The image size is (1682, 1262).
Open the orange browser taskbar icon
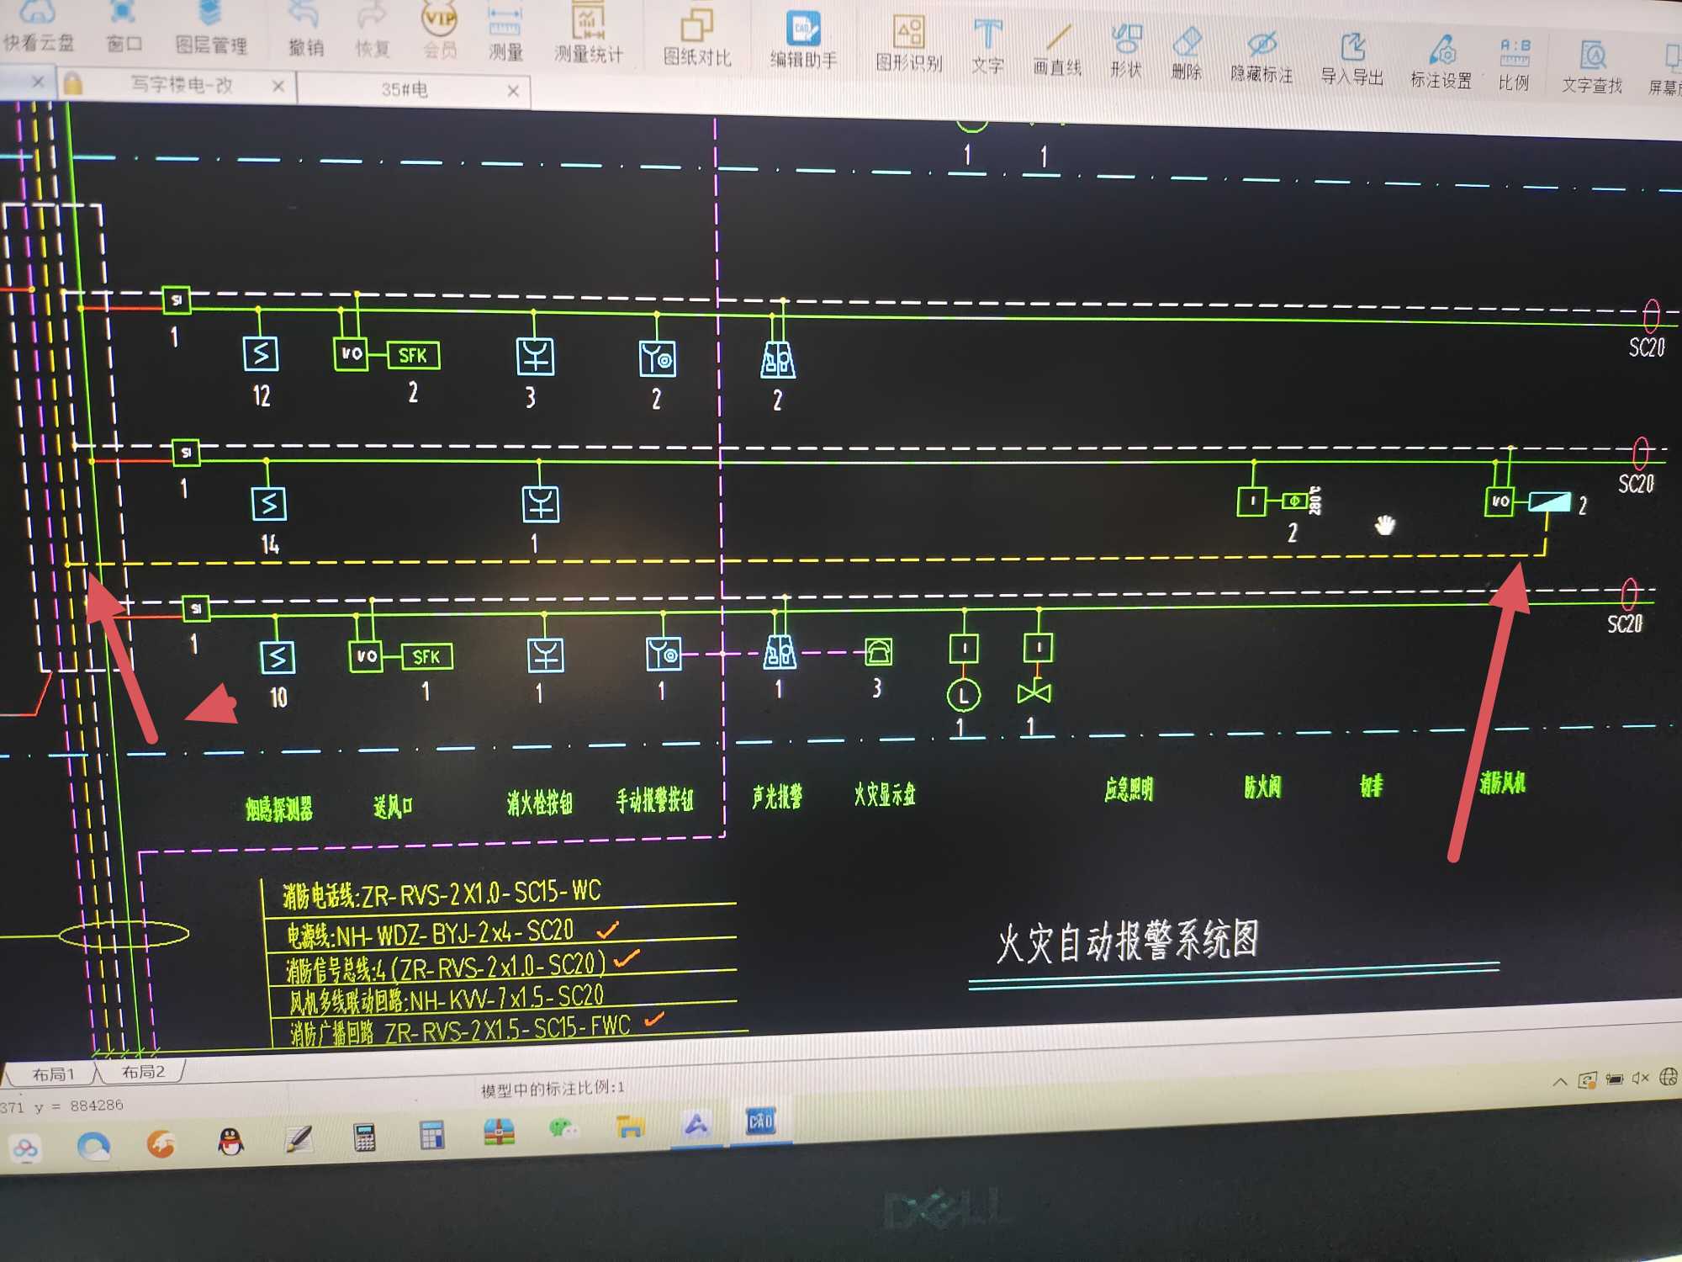click(161, 1144)
